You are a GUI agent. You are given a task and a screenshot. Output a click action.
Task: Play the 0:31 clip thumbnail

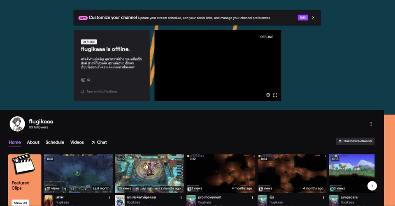[x=78, y=174]
